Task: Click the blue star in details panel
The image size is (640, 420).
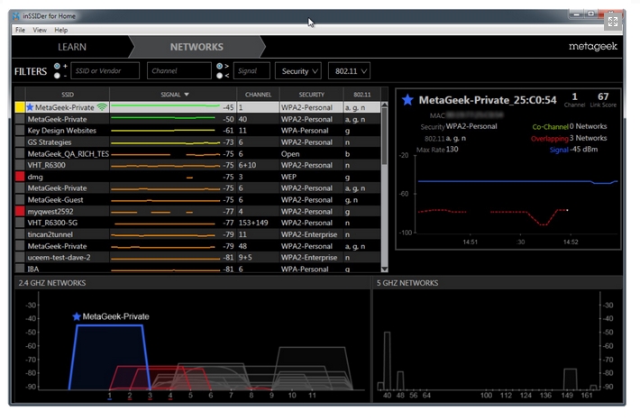Action: (x=408, y=99)
